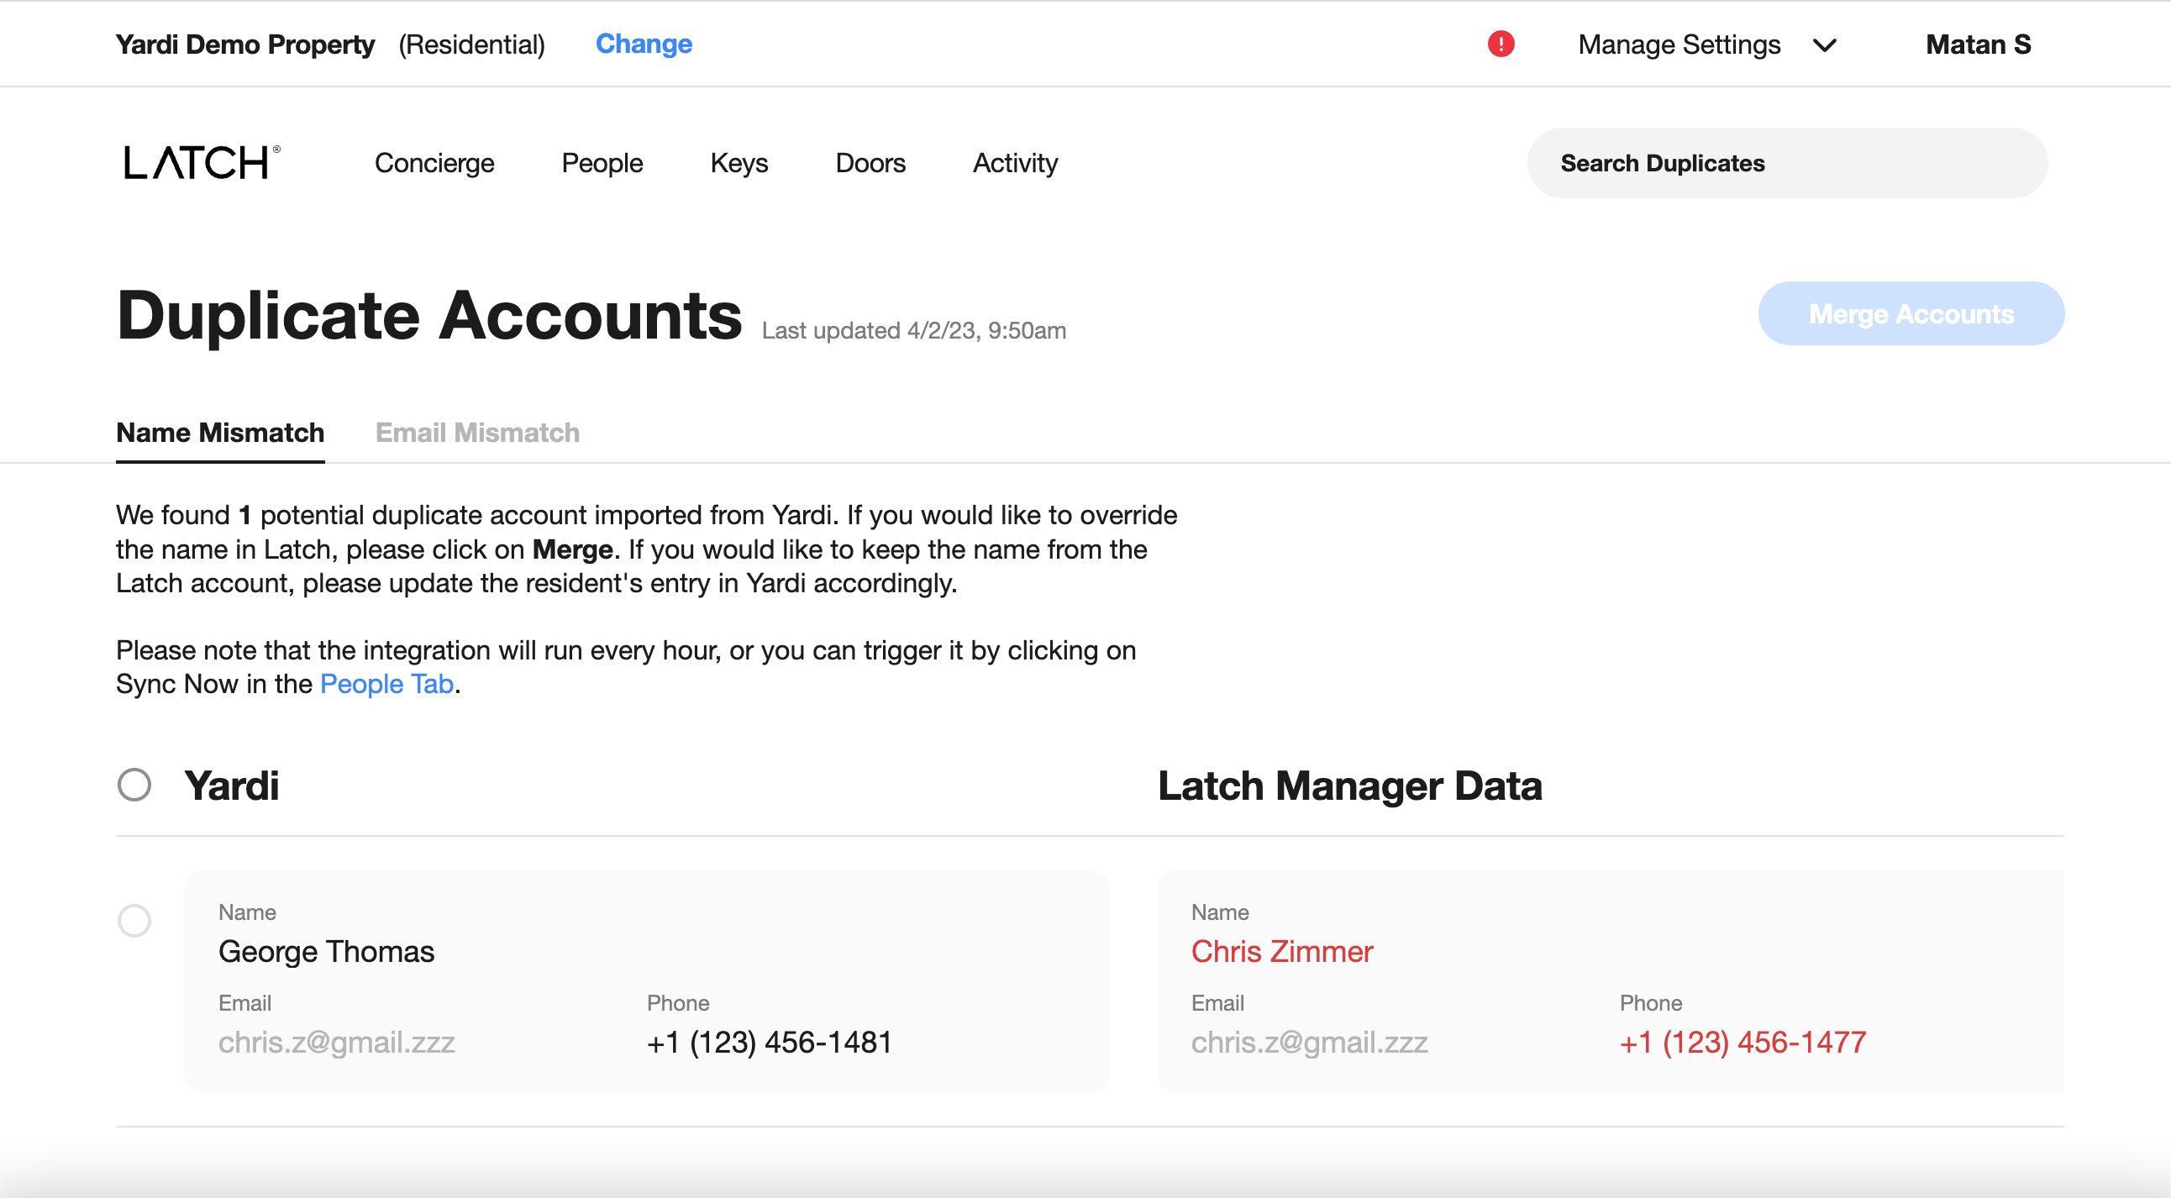Select the Name Mismatch tab
The image size is (2171, 1198).
pos(220,432)
